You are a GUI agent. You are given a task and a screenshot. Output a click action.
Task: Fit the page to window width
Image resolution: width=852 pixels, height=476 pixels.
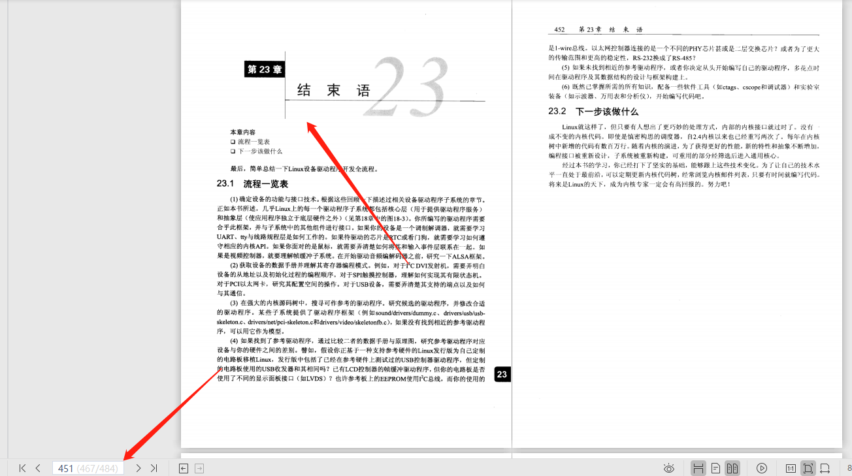pyautogui.click(x=825, y=468)
